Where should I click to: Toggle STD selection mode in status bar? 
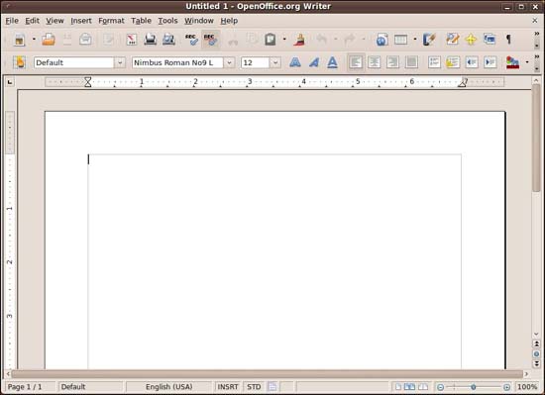(254, 387)
